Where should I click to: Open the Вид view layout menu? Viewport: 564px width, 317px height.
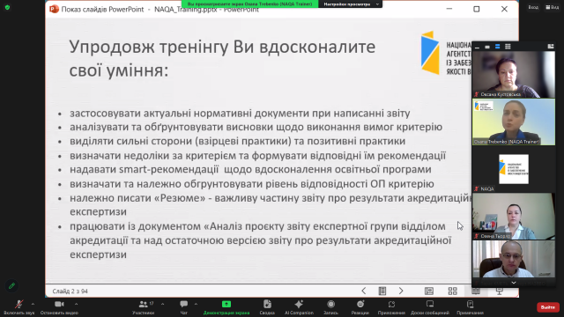[553, 7]
